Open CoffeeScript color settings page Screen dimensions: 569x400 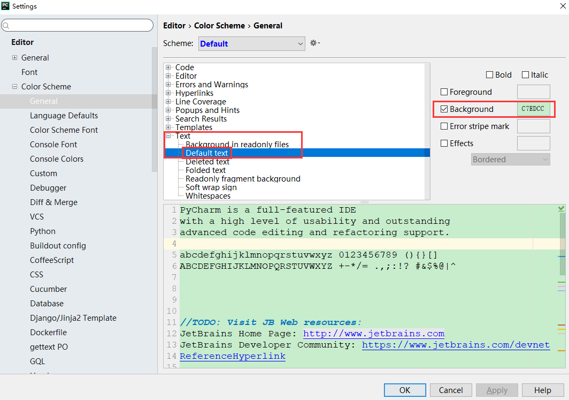coord(52,260)
